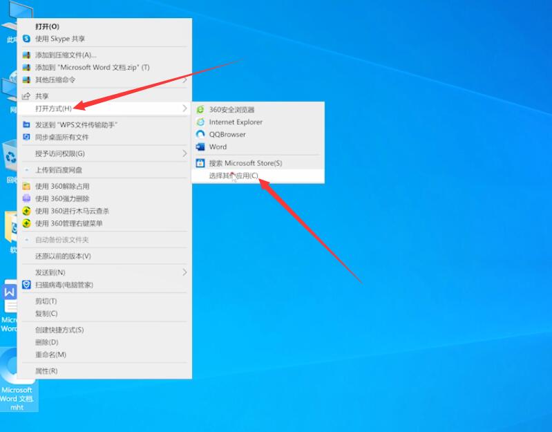552x432 pixels.
Task: Click the archive icon for 添加到 "Microsoft Word 文档.zip"
Action: [26, 67]
